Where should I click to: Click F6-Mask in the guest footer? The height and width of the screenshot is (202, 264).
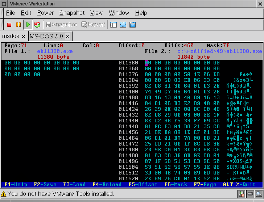tap(176, 185)
